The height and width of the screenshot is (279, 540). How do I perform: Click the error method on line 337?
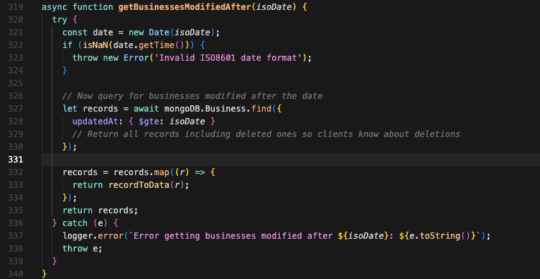111,236
